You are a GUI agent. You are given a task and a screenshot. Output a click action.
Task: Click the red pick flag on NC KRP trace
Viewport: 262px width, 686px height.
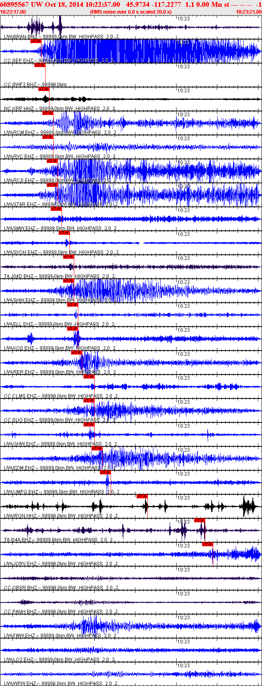[x=44, y=89]
